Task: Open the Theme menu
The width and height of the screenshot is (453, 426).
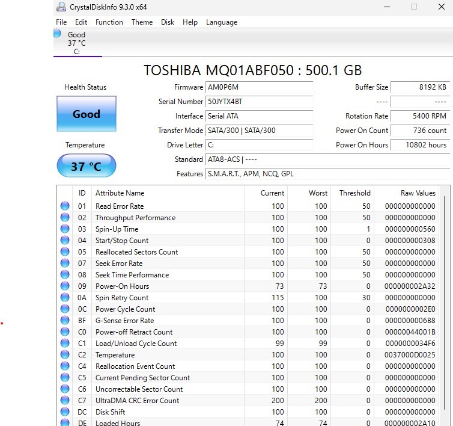Action: [142, 22]
